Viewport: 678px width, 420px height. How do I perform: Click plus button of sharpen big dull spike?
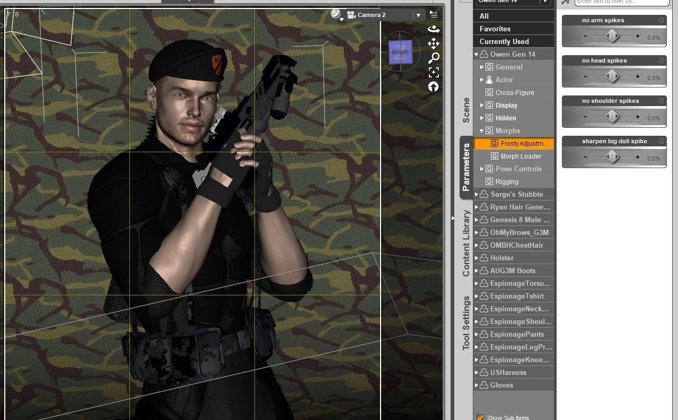tap(638, 157)
